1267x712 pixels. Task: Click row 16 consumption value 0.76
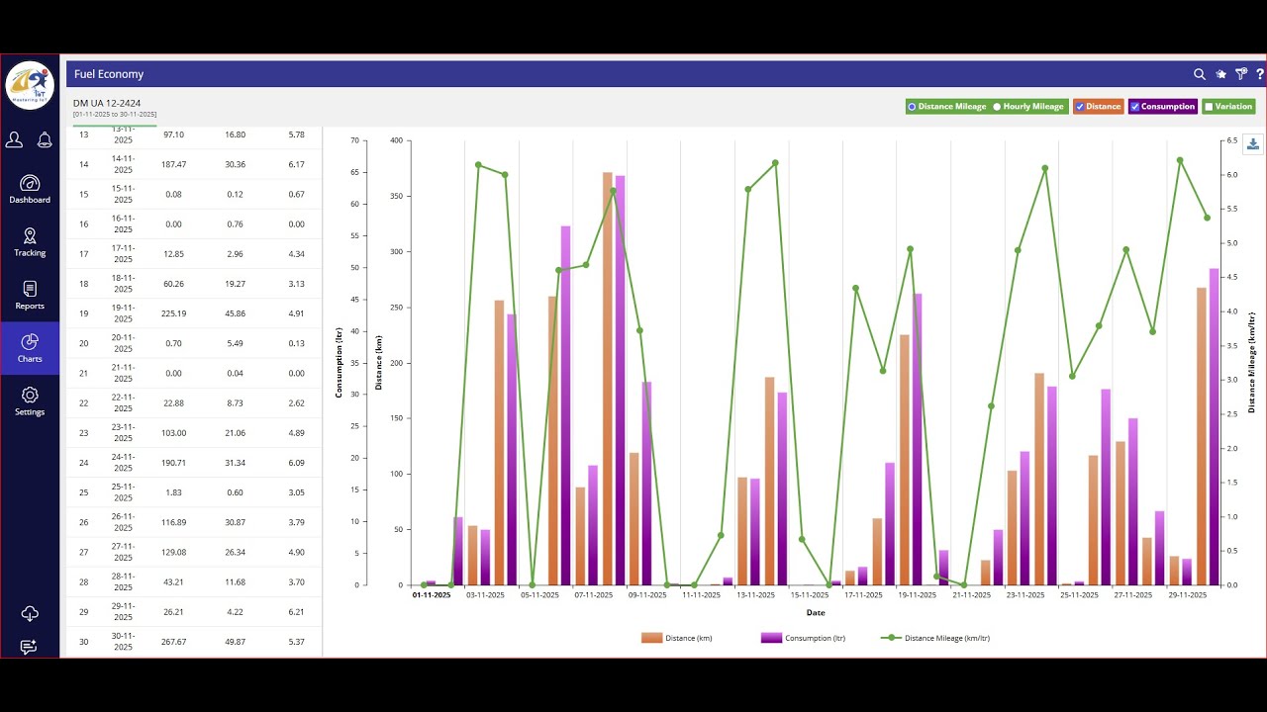point(236,224)
